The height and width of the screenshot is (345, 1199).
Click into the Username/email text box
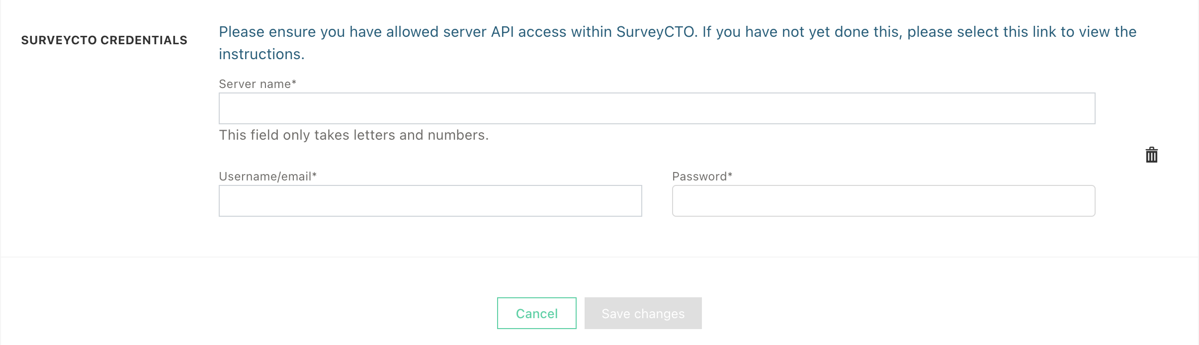coord(430,201)
